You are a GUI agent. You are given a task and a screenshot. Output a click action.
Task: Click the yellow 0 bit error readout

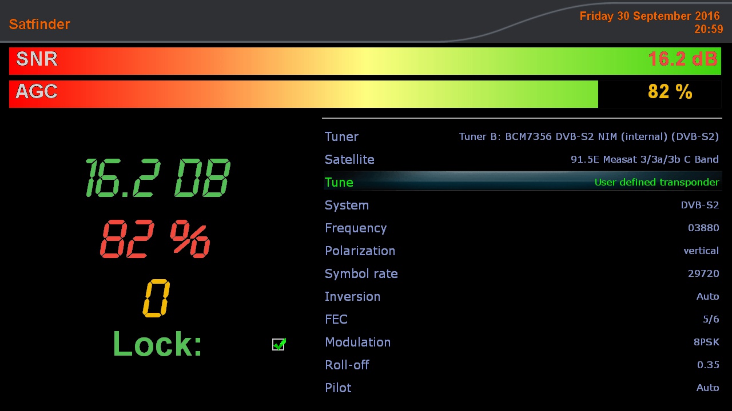[156, 298]
